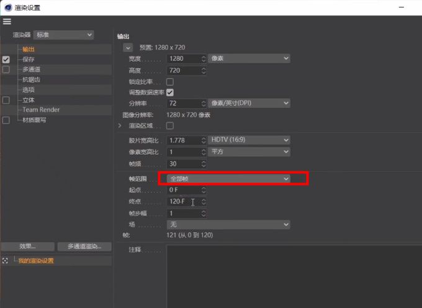Click the 效果... button

pos(27,247)
